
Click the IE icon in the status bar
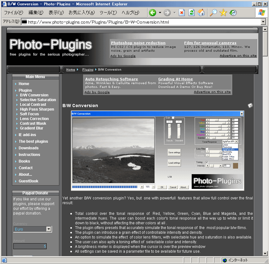(x=4, y=260)
